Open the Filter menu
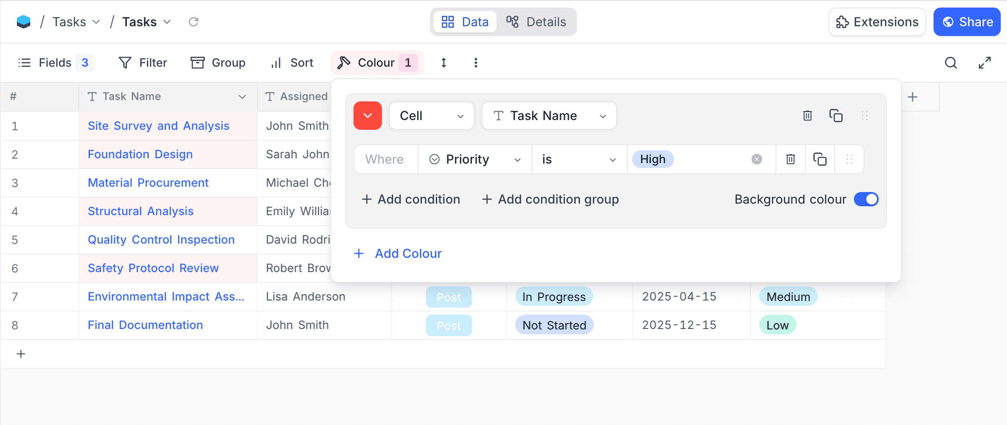 (143, 63)
